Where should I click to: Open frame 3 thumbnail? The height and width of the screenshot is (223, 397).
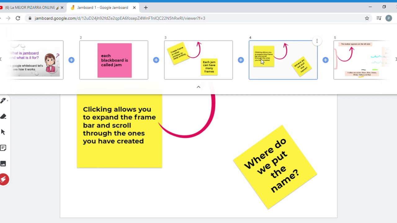click(198, 60)
